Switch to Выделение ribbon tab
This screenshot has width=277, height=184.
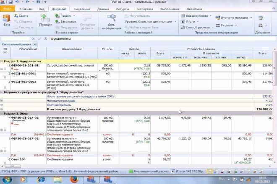pyautogui.click(x=82, y=9)
